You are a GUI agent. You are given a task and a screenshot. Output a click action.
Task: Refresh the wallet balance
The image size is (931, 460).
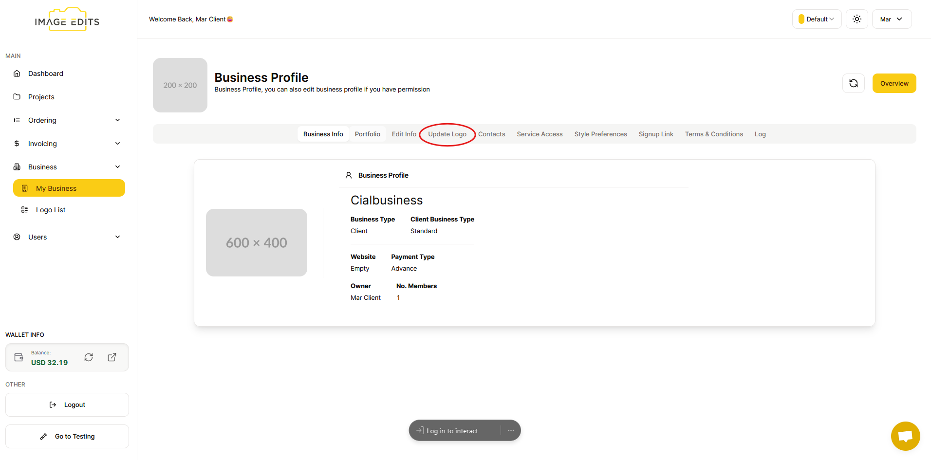pyautogui.click(x=89, y=357)
